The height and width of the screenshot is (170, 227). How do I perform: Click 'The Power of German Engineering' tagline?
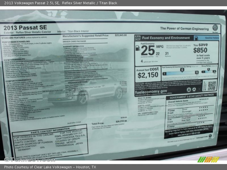click(x=184, y=29)
